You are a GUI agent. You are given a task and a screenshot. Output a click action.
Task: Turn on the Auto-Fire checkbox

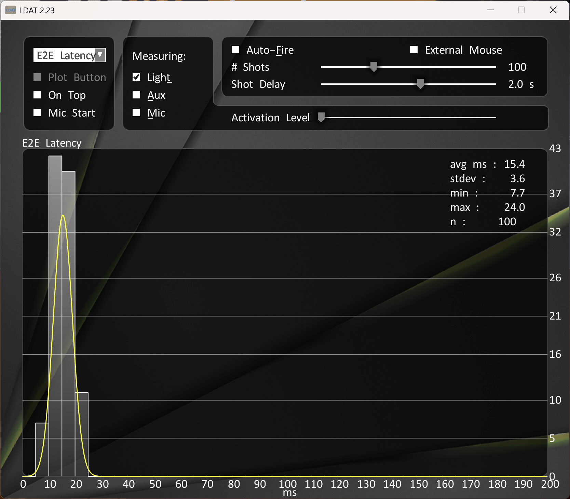235,50
